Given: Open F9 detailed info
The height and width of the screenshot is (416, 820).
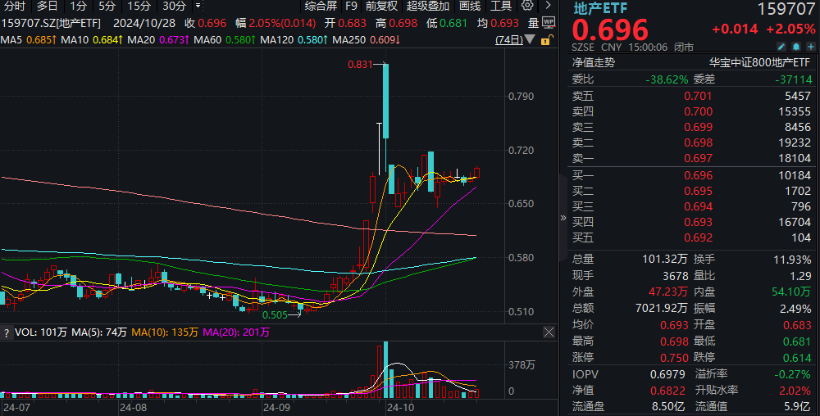Looking at the screenshot, I should click(x=352, y=6).
